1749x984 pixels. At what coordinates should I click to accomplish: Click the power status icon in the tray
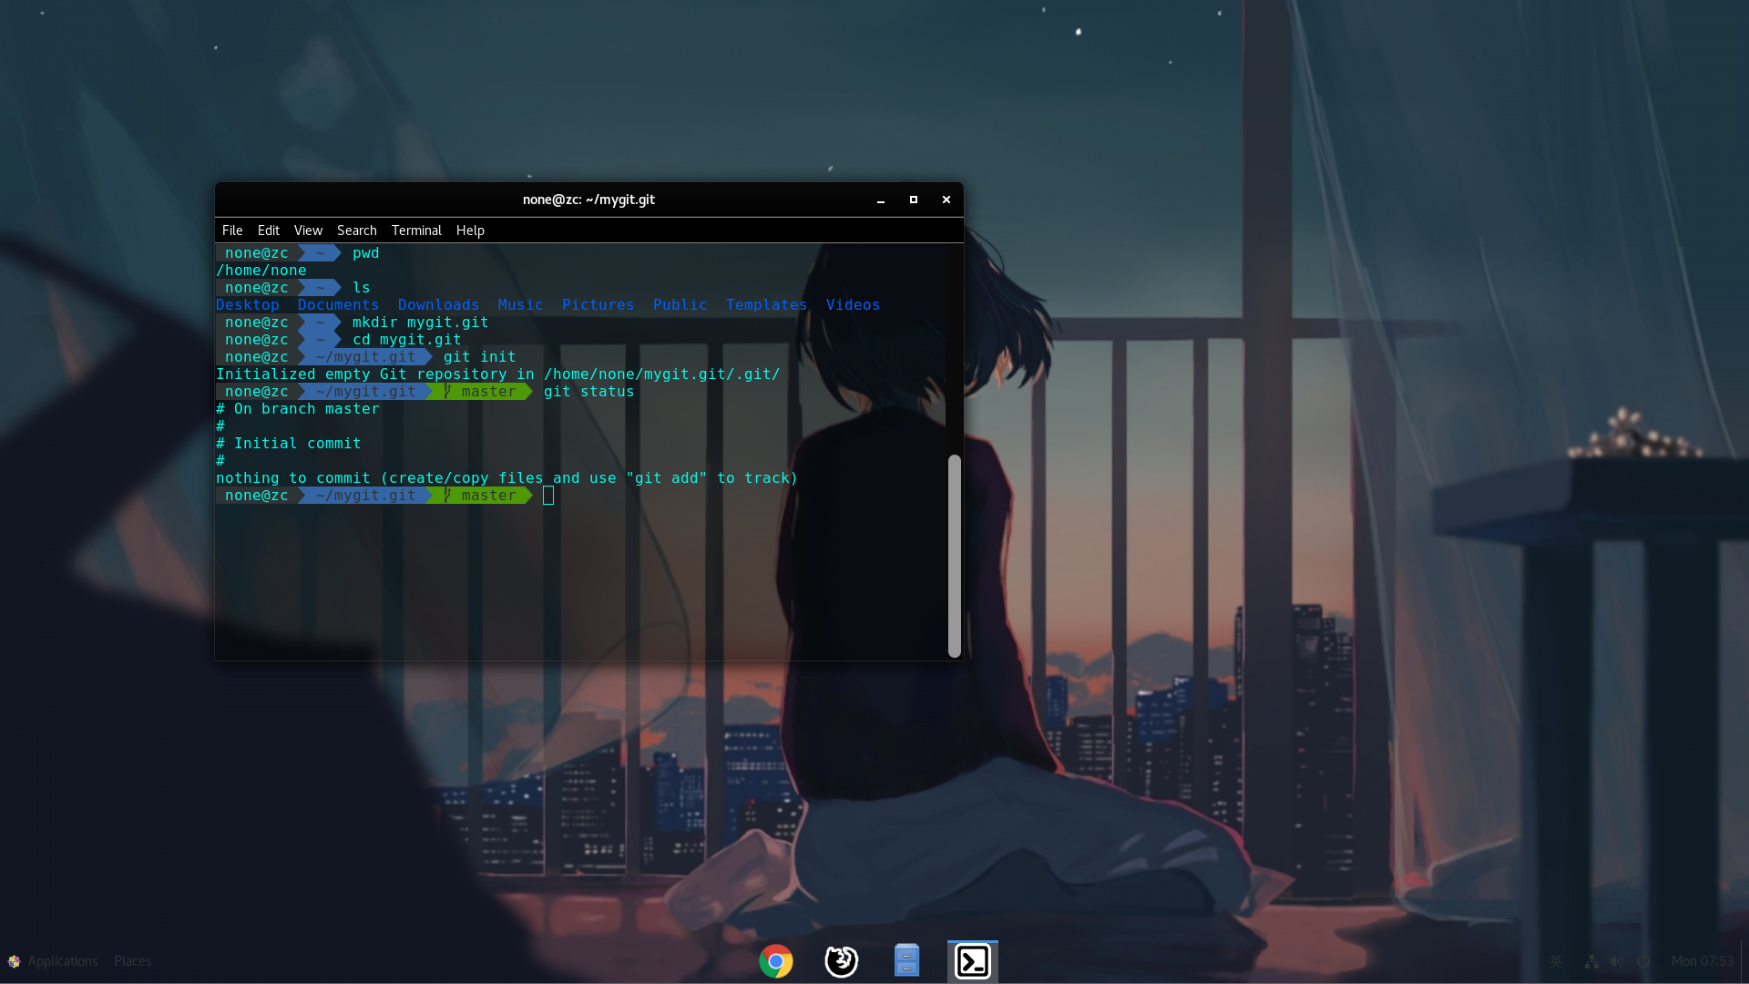(1642, 961)
